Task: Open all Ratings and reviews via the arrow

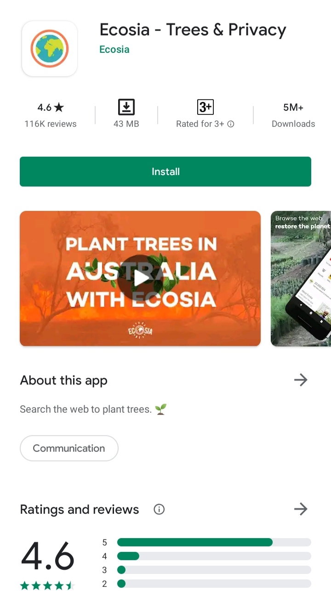Action: tap(301, 509)
